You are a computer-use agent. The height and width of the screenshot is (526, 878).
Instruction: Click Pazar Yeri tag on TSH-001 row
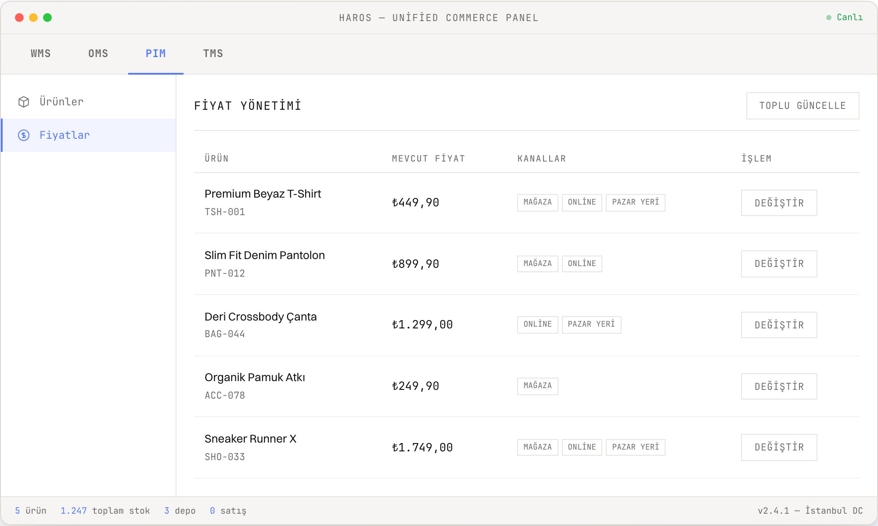point(636,202)
